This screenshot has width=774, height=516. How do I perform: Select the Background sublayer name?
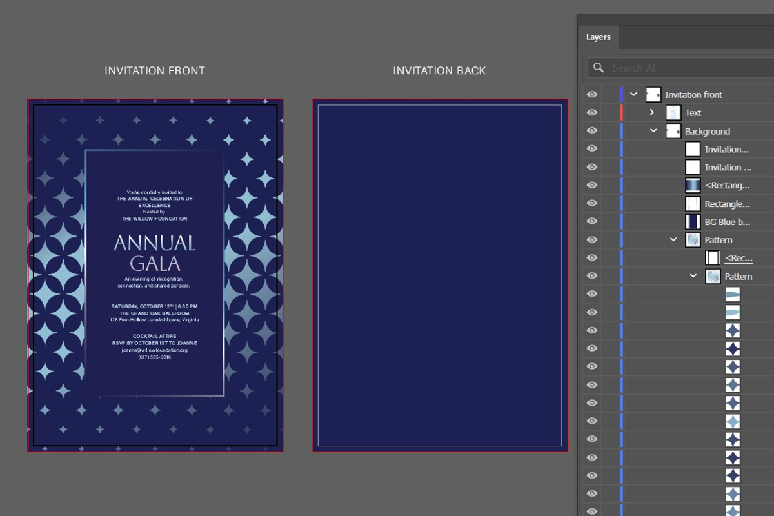tap(708, 132)
